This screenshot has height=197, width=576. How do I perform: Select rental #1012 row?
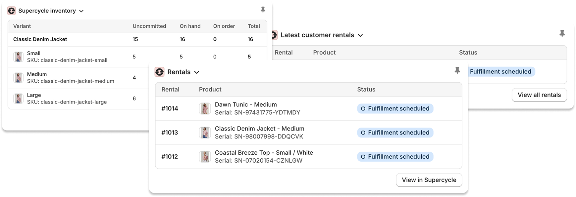(x=170, y=157)
